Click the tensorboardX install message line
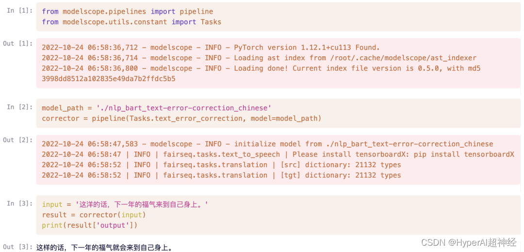524x252 pixels. [x=278, y=154]
